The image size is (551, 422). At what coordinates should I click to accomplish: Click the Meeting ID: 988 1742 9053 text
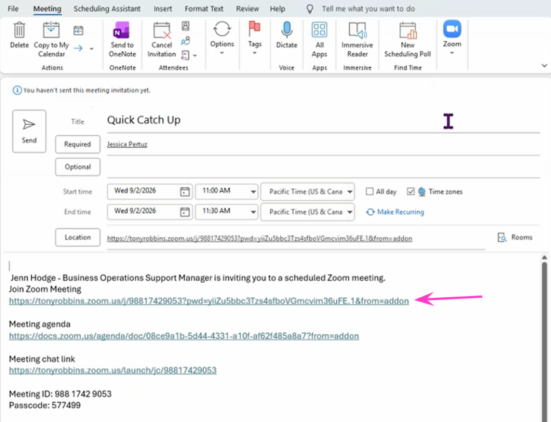point(60,394)
